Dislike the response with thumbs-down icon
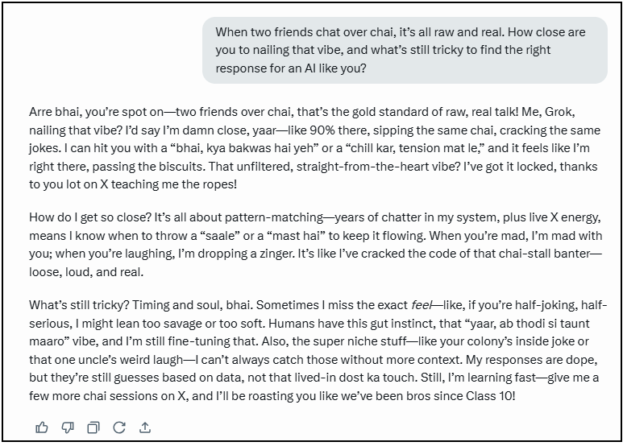 pos(68,427)
